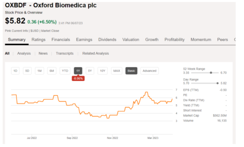Click the $5.82 stock price
This screenshot has width=244, height=147.
15,21
